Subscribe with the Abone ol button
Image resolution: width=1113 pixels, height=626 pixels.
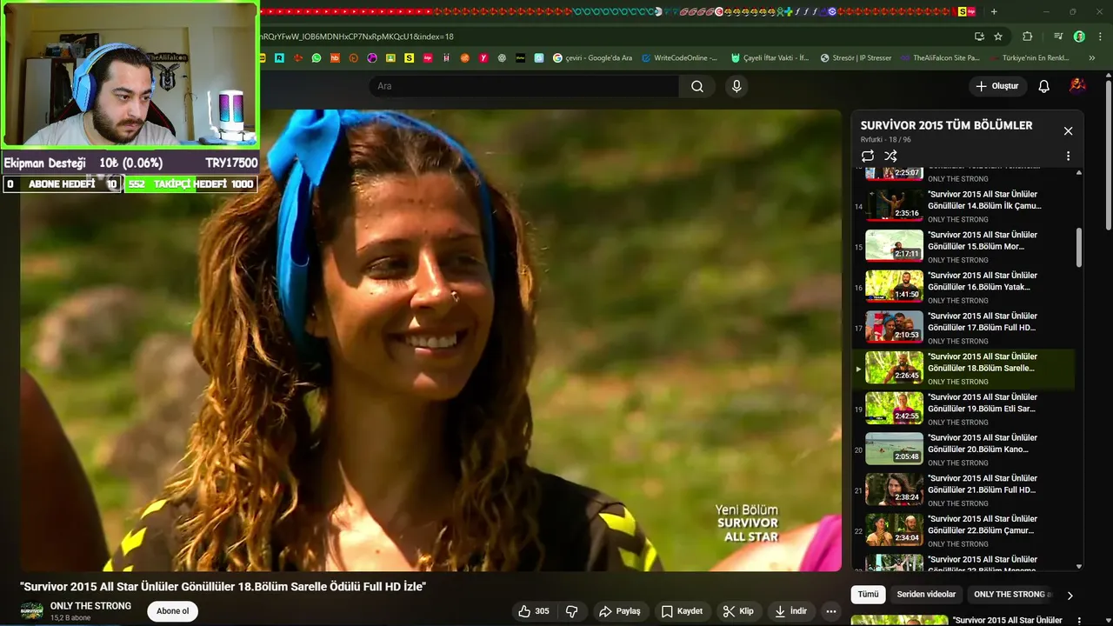(172, 611)
